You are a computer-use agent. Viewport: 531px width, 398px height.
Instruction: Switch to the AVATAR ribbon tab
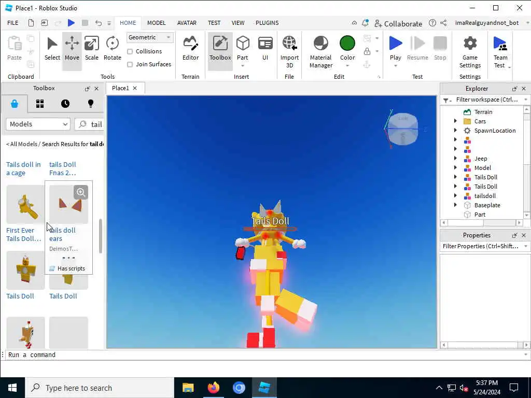pos(187,23)
